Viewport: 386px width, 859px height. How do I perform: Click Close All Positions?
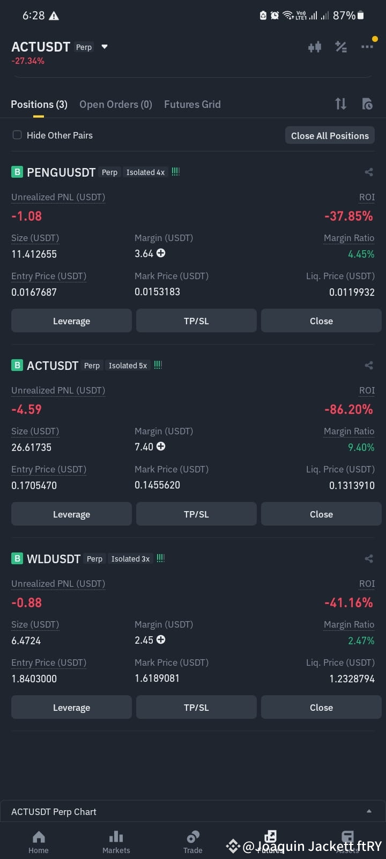pyautogui.click(x=329, y=135)
